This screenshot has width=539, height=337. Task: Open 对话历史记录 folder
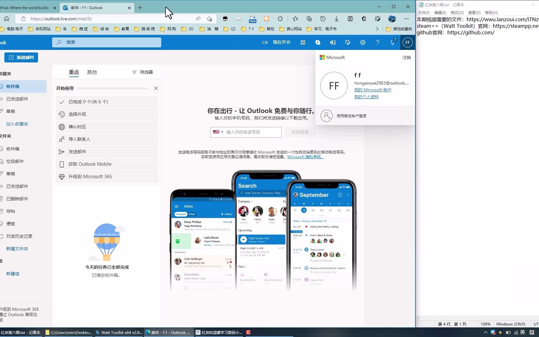tap(23, 236)
